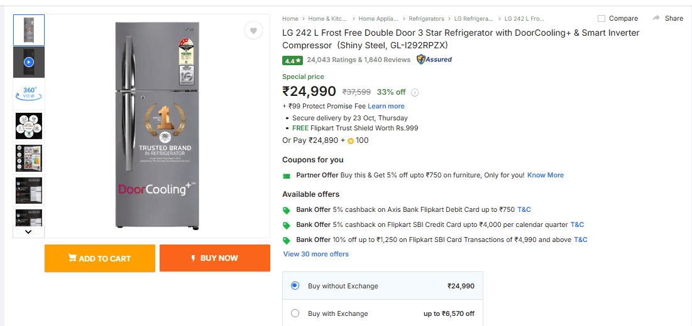
Task: Tick the Compare checkbox
Action: [601, 19]
